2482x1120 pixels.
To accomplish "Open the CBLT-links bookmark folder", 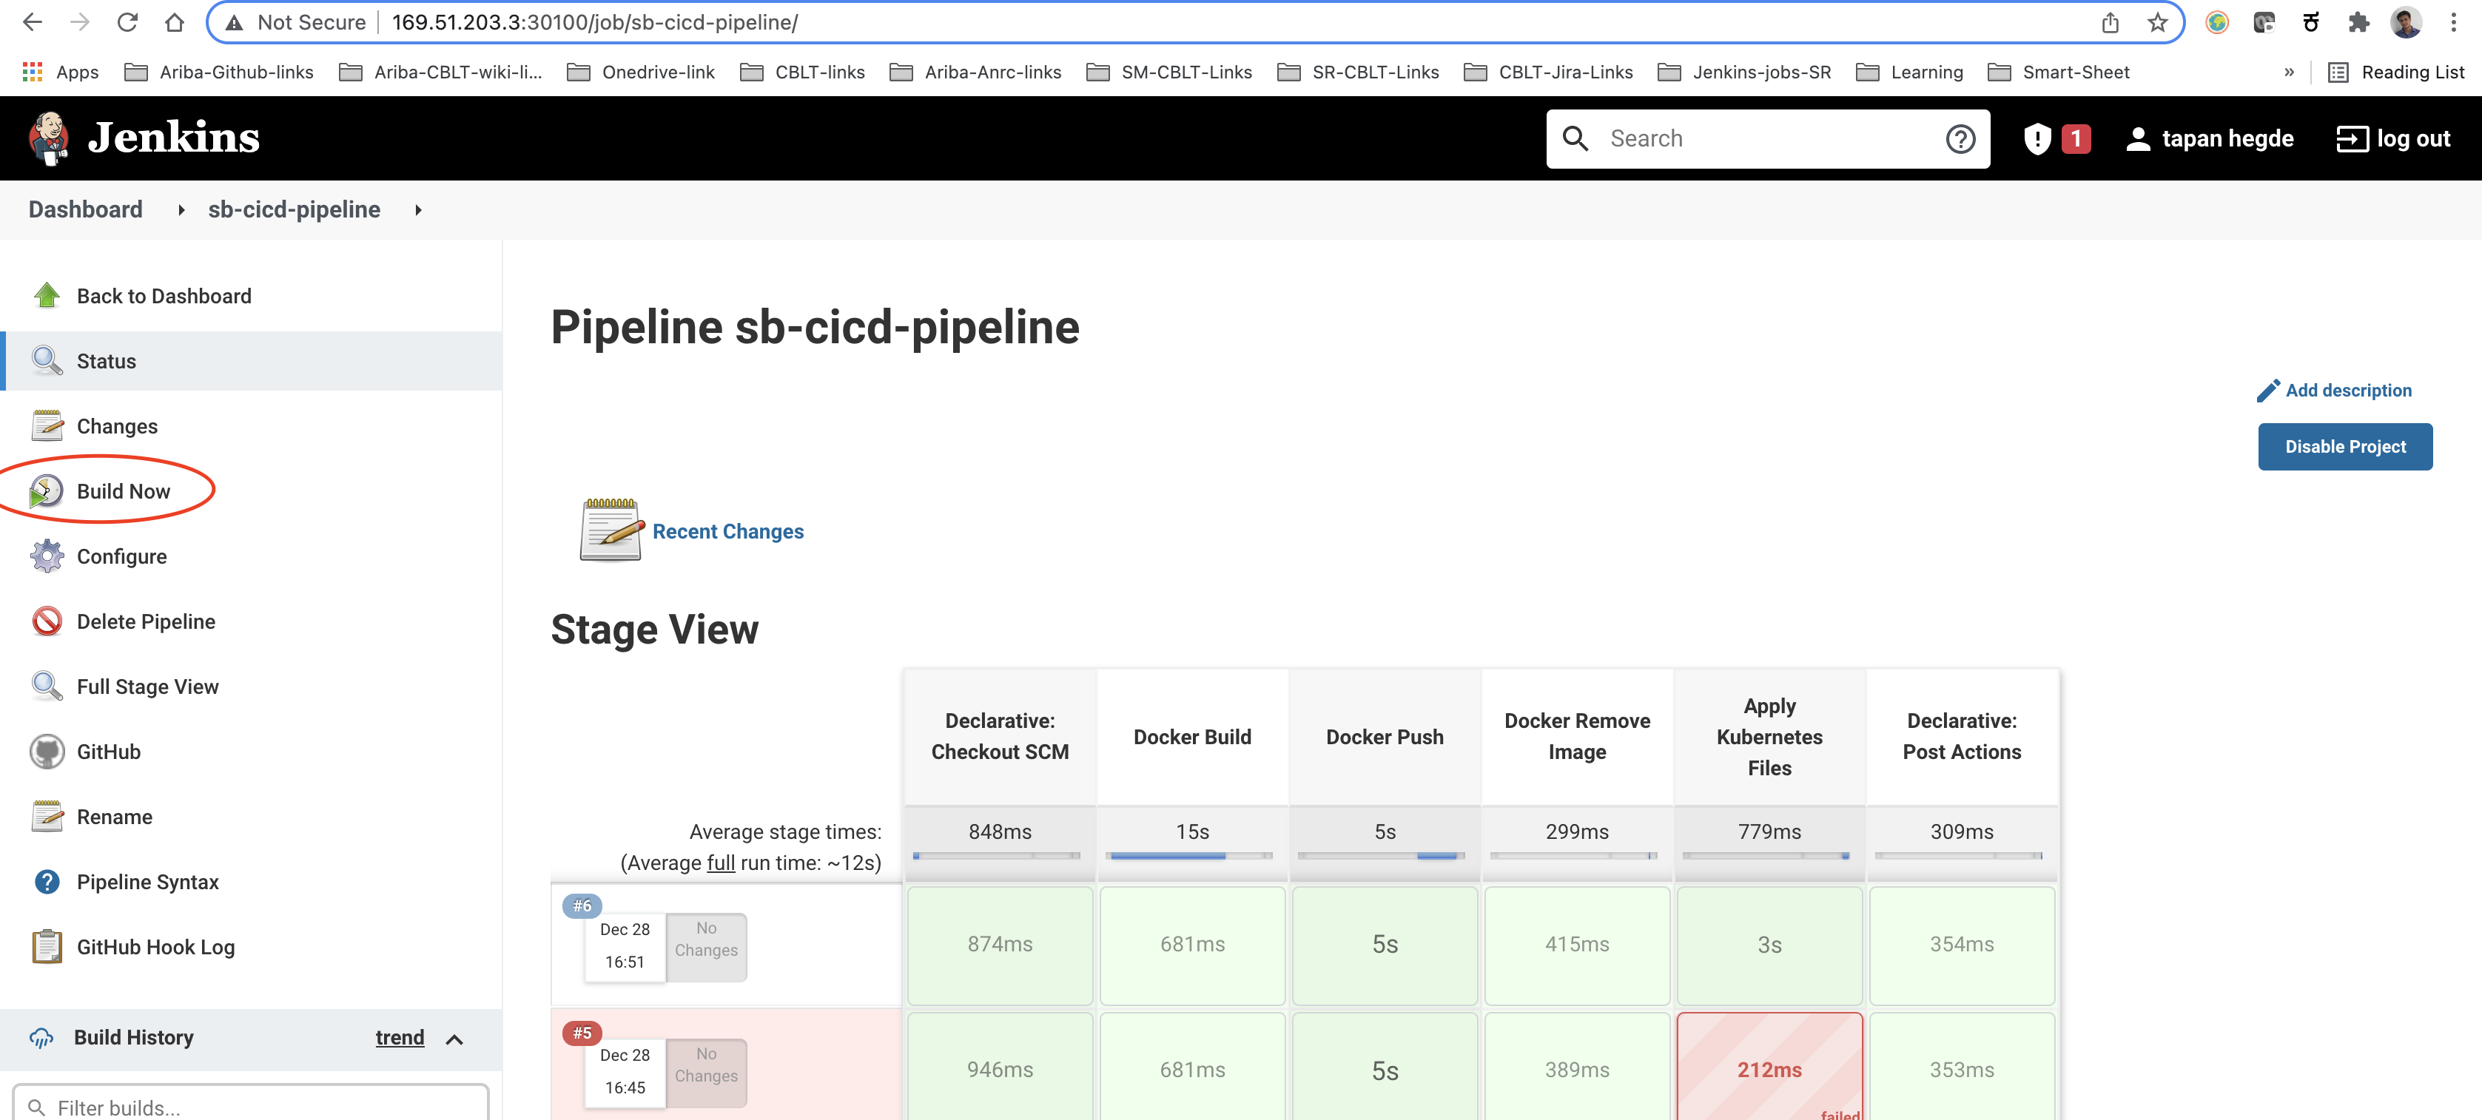I will [x=801, y=72].
